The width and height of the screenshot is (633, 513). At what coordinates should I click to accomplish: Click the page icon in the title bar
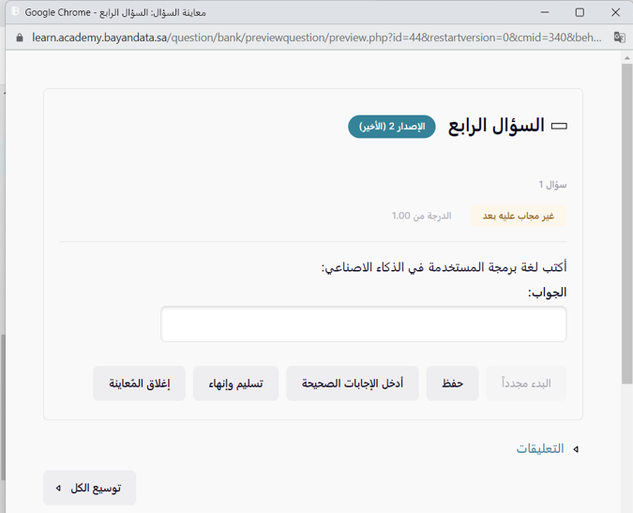point(14,12)
